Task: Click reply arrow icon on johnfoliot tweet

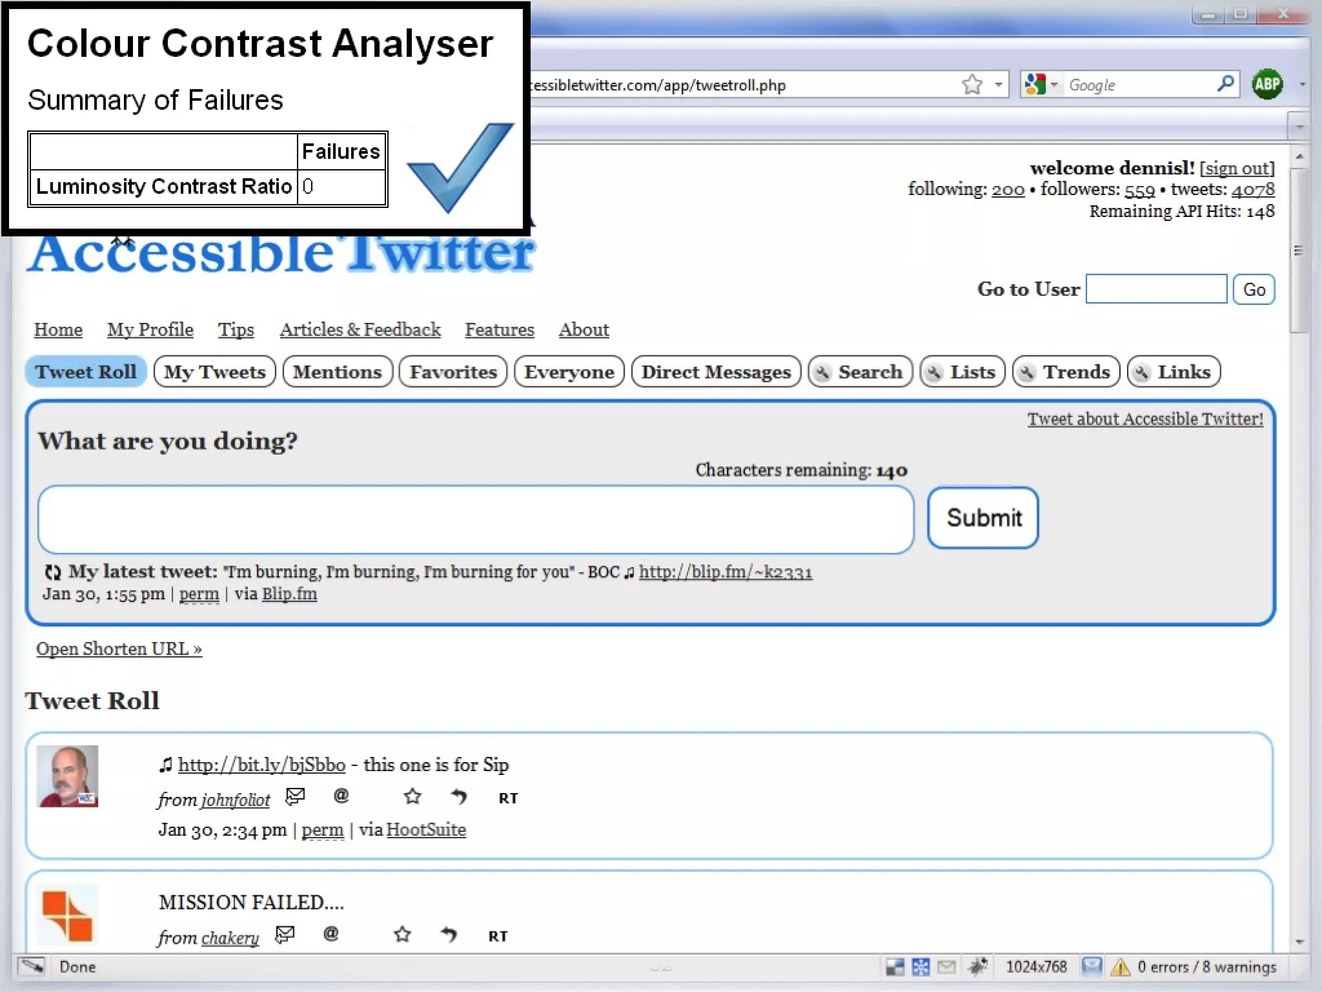Action: [458, 796]
